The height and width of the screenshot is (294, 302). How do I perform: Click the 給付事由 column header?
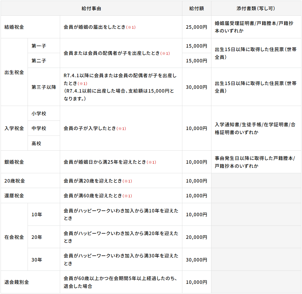pos(91,8)
